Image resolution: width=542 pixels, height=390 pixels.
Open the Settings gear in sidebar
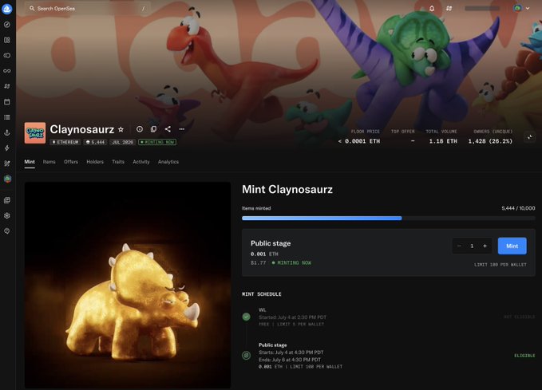pos(7,215)
